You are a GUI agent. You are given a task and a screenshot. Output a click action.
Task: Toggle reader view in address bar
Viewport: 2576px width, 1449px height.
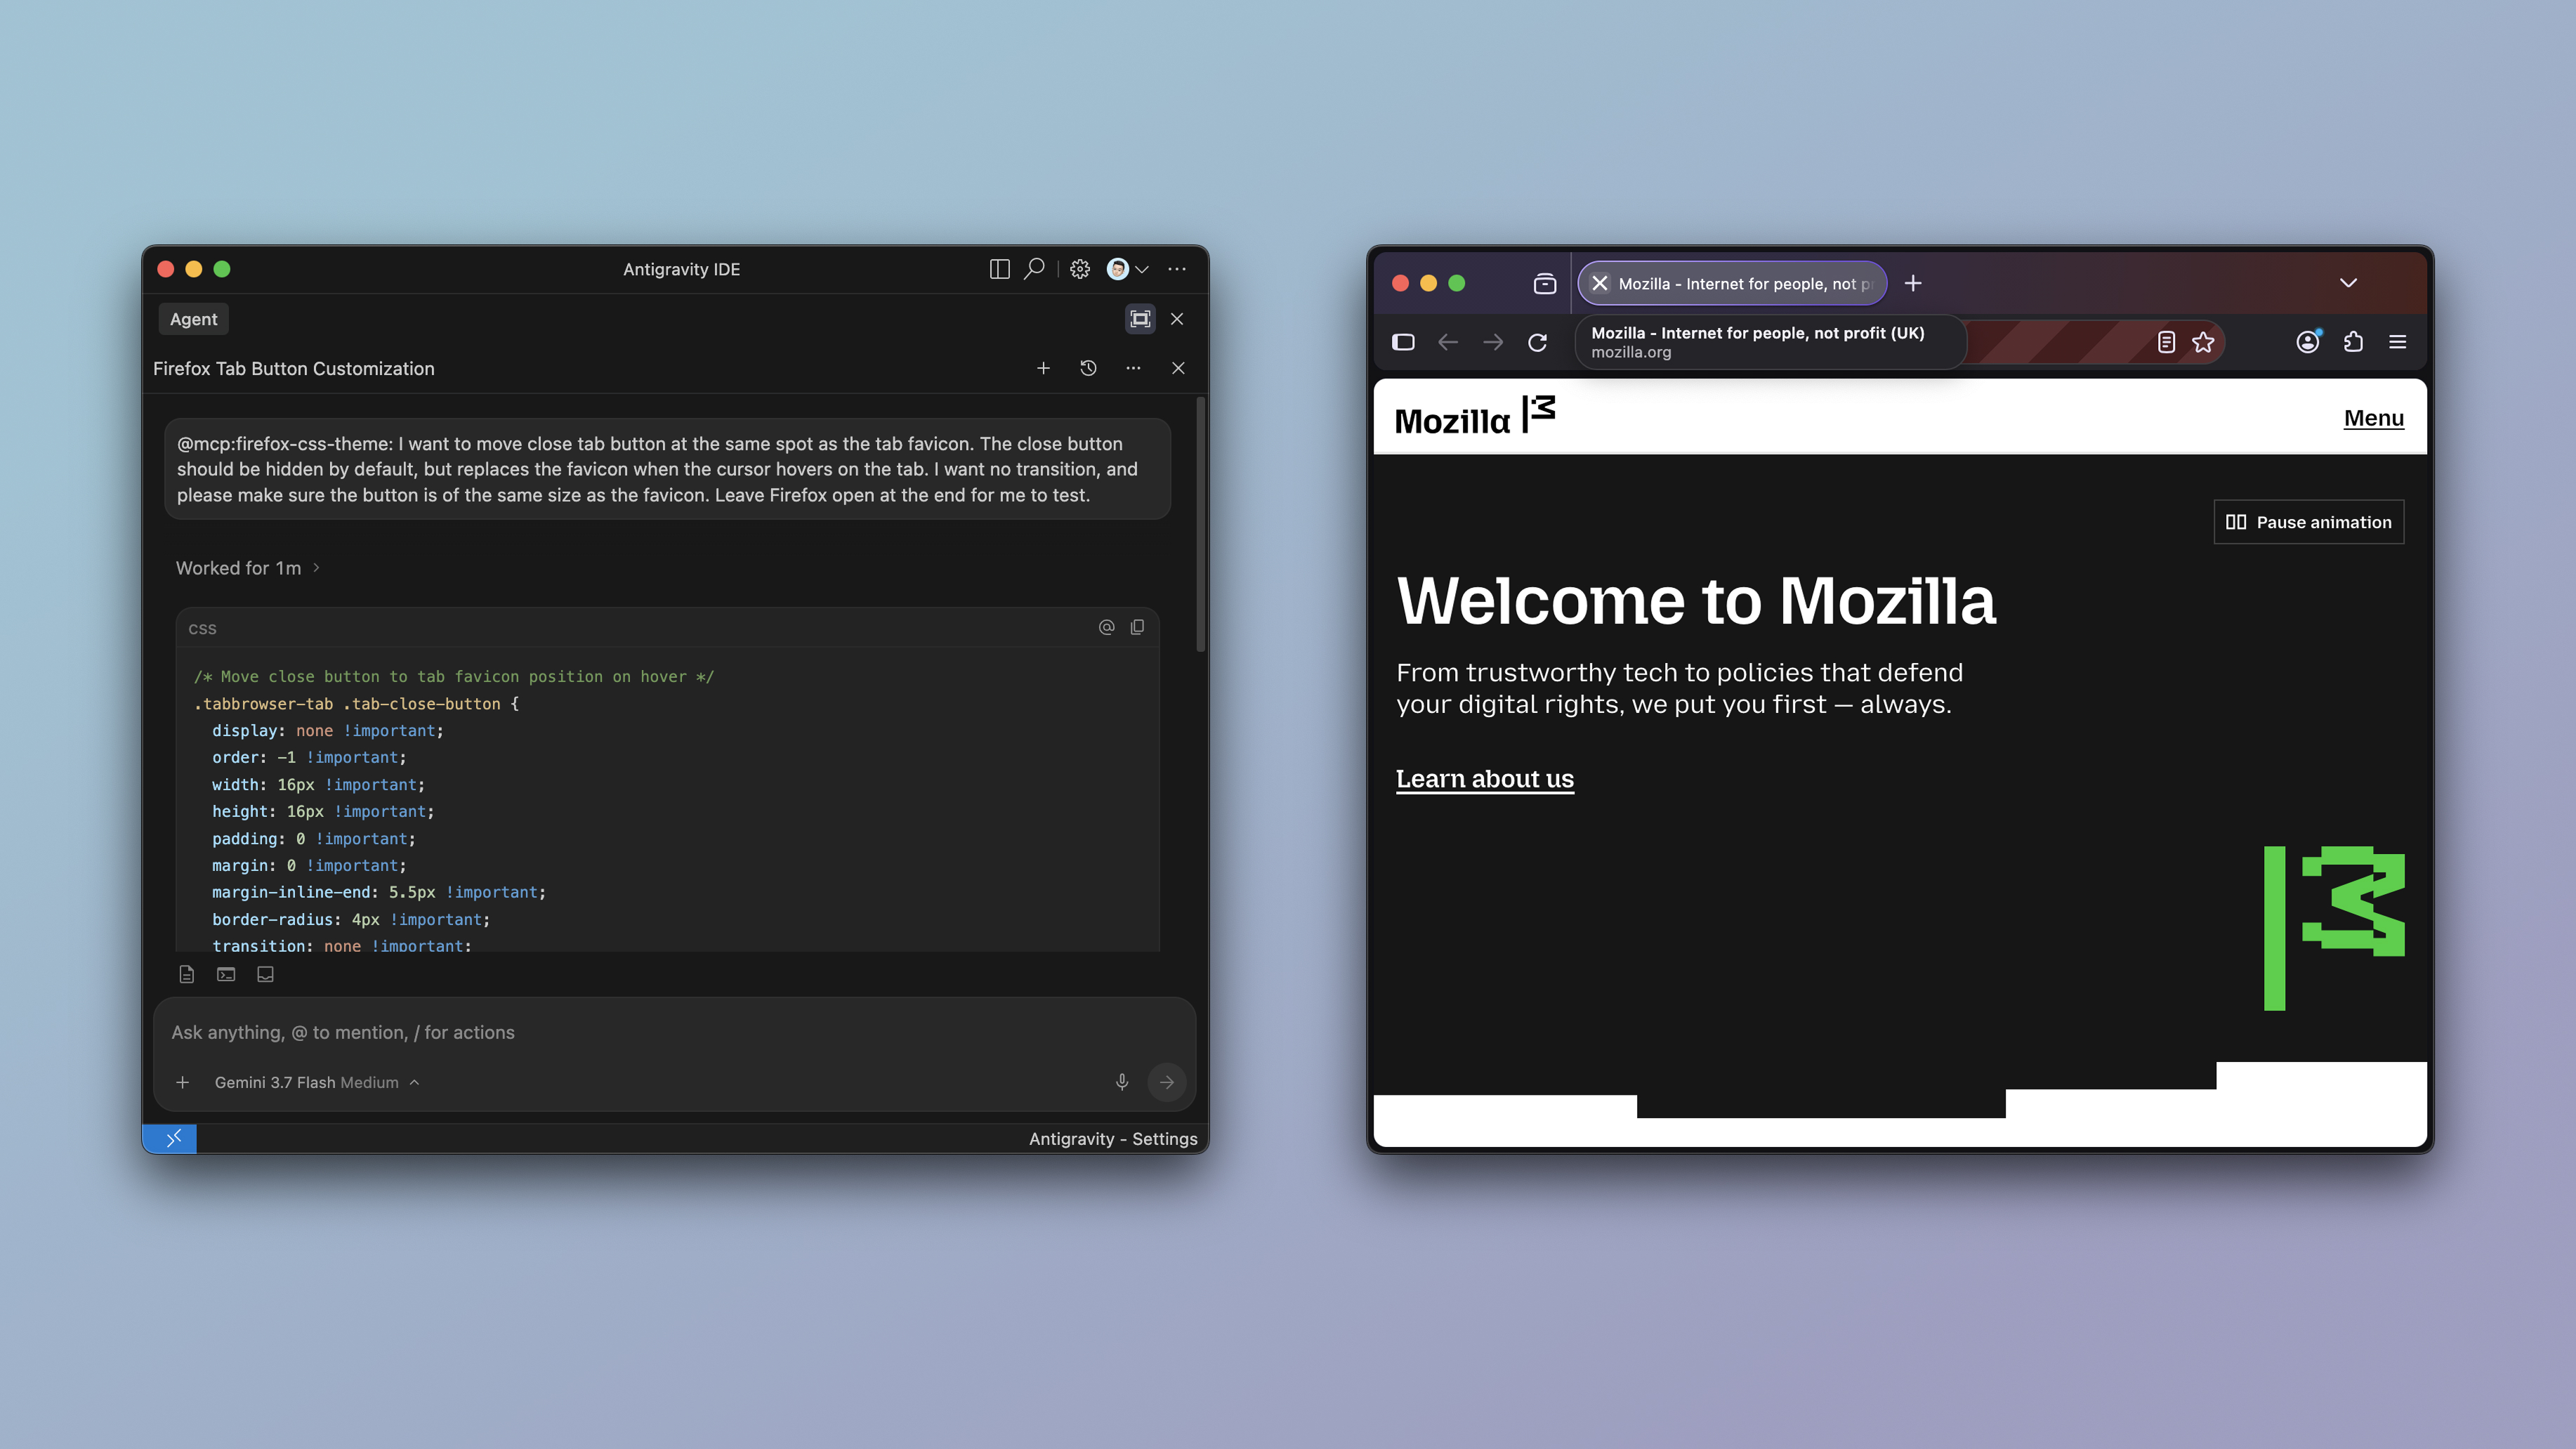click(2166, 342)
